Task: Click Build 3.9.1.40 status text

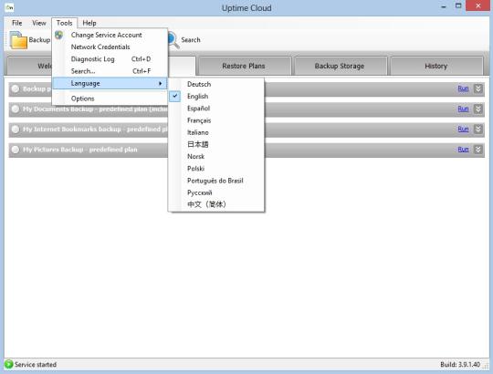Action: [460, 365]
